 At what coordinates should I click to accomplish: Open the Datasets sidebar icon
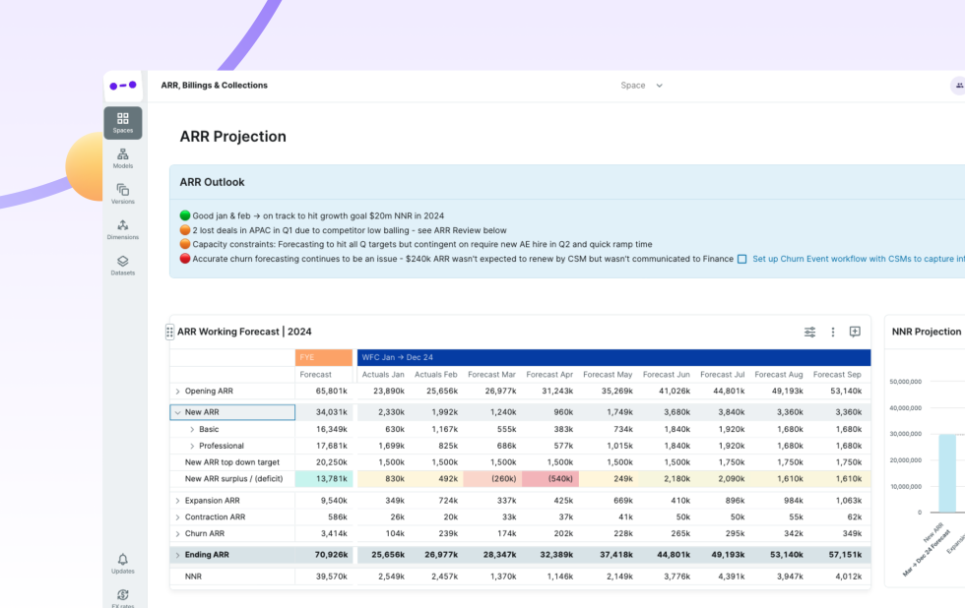pyautogui.click(x=122, y=265)
